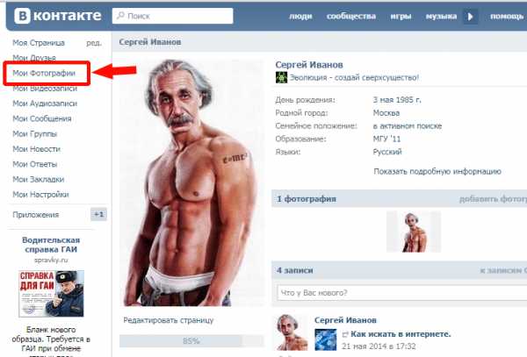Image resolution: width=527 pixels, height=357 pixels.
Task: Open the small photo thumbnail under 1 фотография
Action: 414,232
